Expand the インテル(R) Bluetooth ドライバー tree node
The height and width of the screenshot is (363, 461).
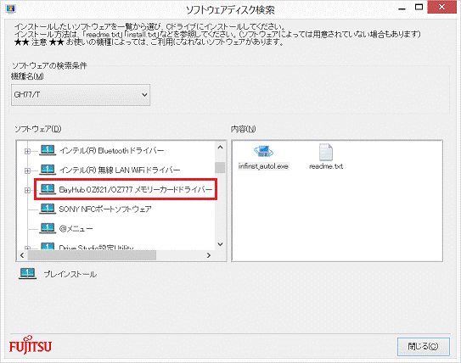click(x=27, y=151)
